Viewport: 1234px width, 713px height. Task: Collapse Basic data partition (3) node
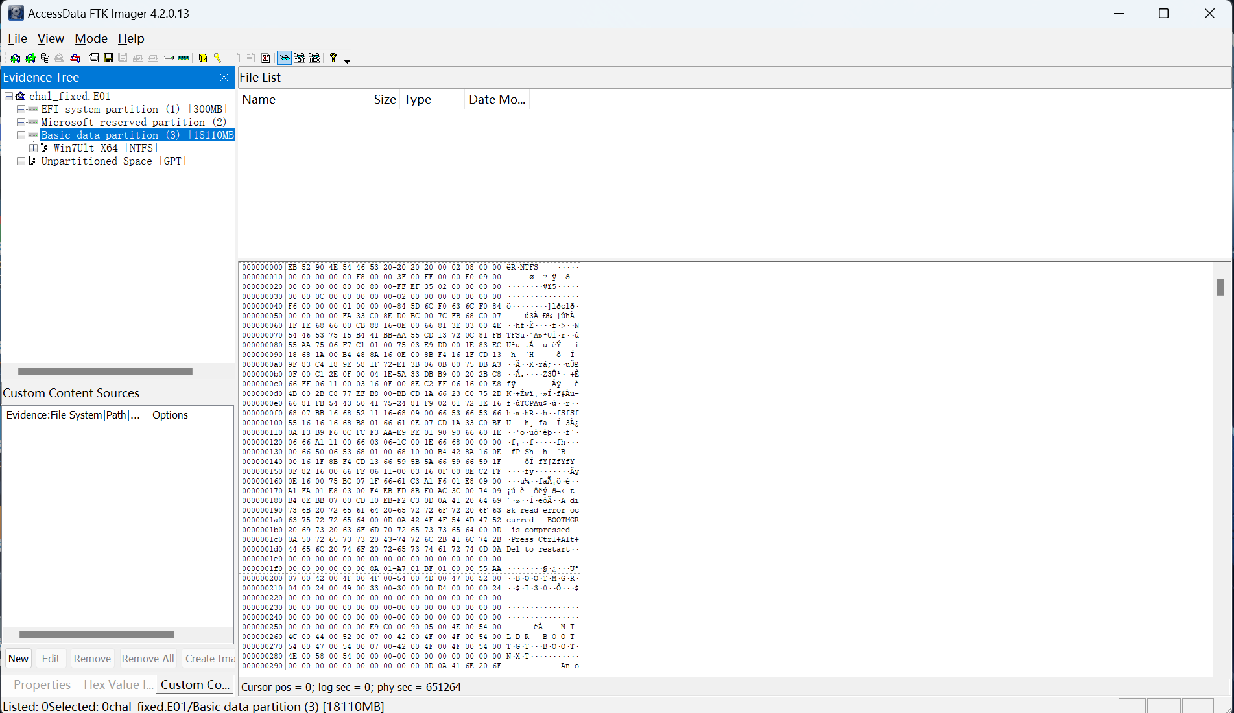pos(21,135)
